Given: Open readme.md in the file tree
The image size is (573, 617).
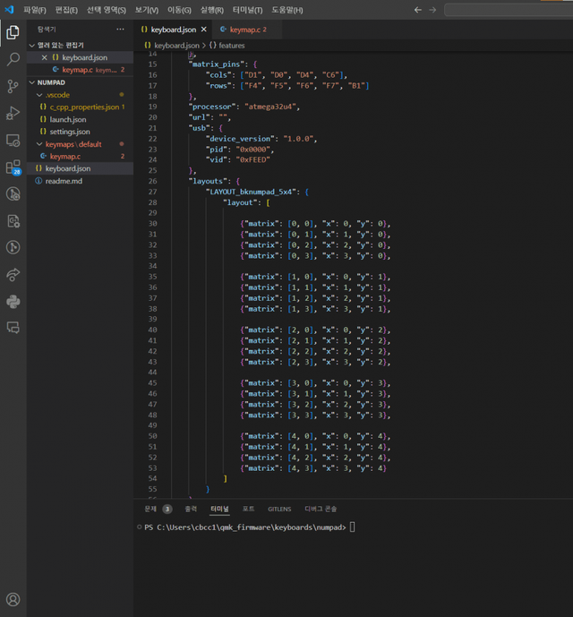Looking at the screenshot, I should click(x=63, y=181).
